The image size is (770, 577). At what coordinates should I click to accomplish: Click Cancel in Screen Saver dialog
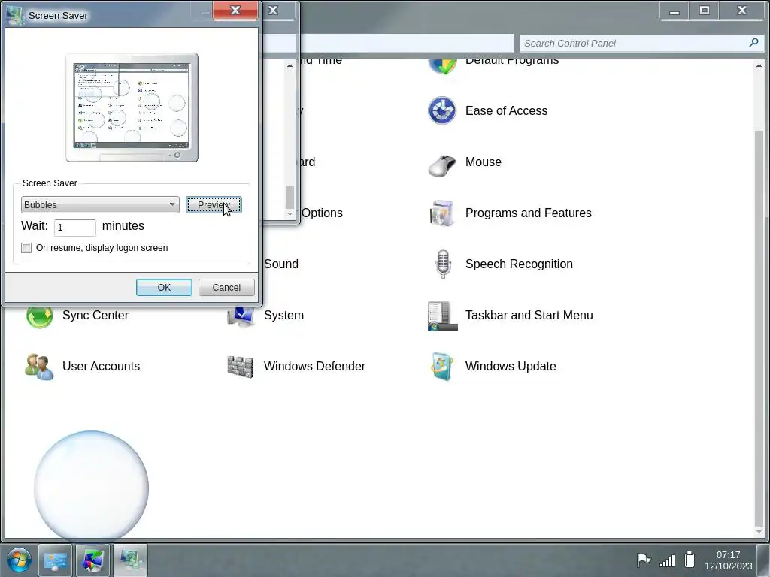pyautogui.click(x=226, y=288)
